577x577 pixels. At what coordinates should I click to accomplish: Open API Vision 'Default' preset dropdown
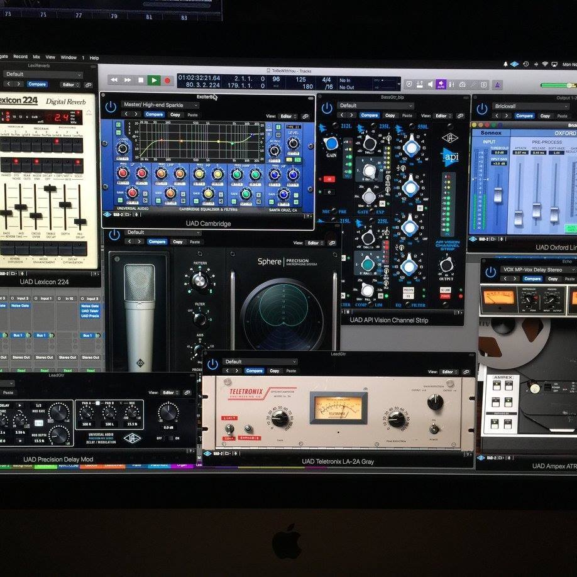(375, 106)
